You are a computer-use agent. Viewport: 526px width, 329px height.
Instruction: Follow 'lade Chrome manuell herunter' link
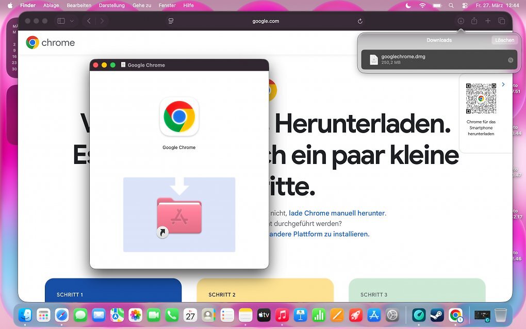click(x=337, y=213)
